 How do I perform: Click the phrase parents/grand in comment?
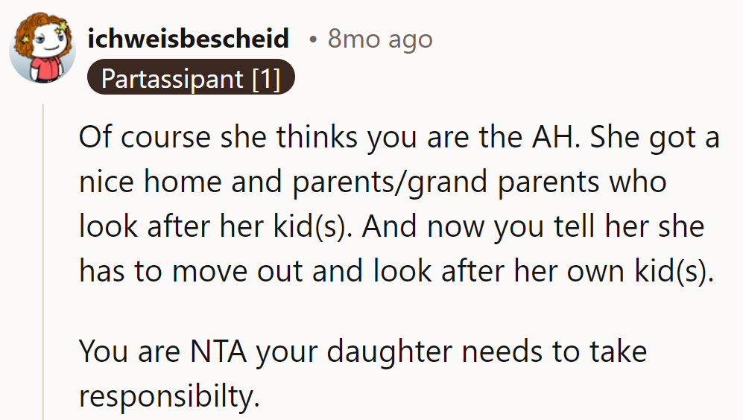(x=390, y=182)
